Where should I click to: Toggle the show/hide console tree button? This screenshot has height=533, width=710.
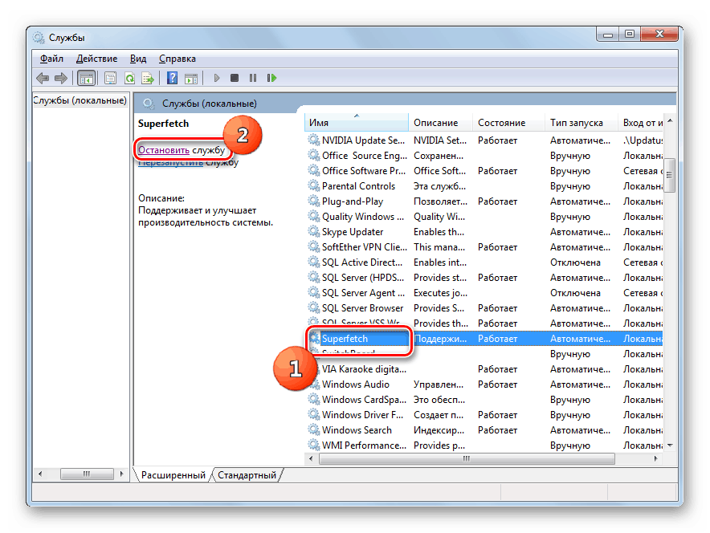(x=86, y=79)
